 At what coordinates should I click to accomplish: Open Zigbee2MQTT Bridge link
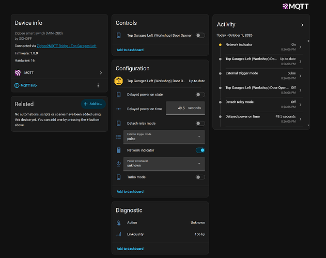click(x=67, y=46)
